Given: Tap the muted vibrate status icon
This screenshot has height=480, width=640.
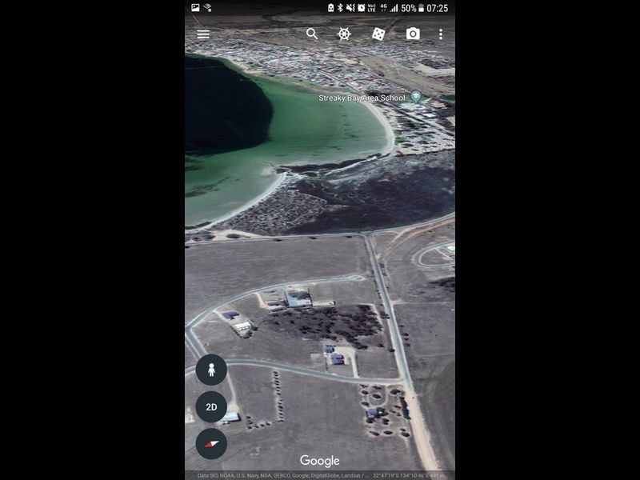Looking at the screenshot, I should [x=350, y=8].
